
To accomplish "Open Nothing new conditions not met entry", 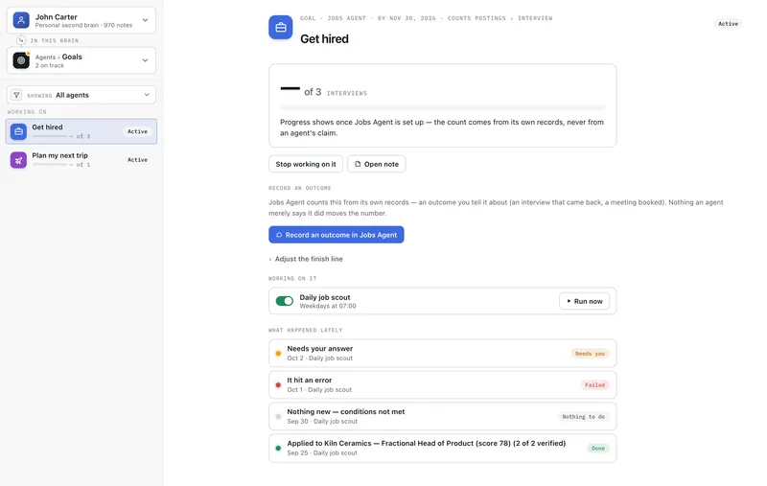I will 443,417.
